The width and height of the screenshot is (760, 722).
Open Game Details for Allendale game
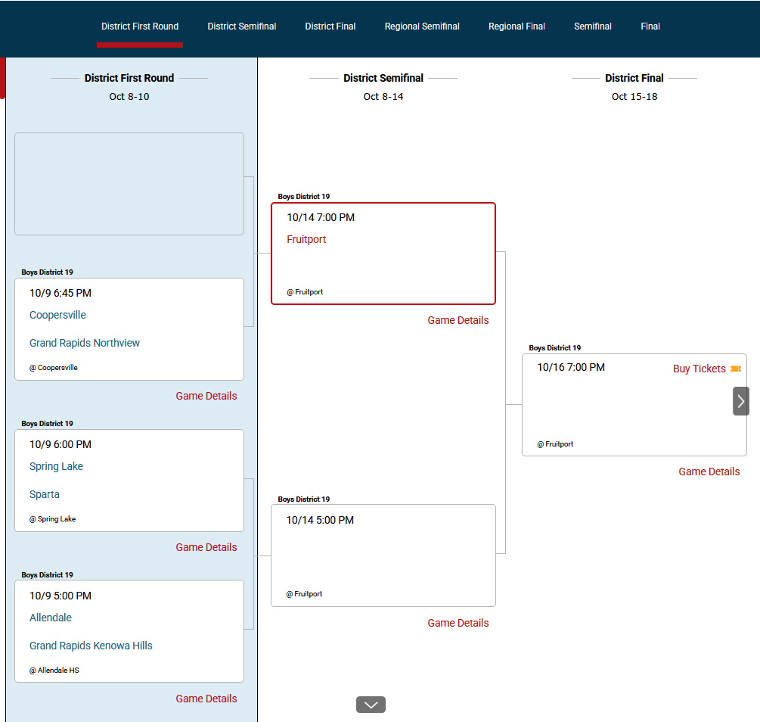pyautogui.click(x=206, y=699)
